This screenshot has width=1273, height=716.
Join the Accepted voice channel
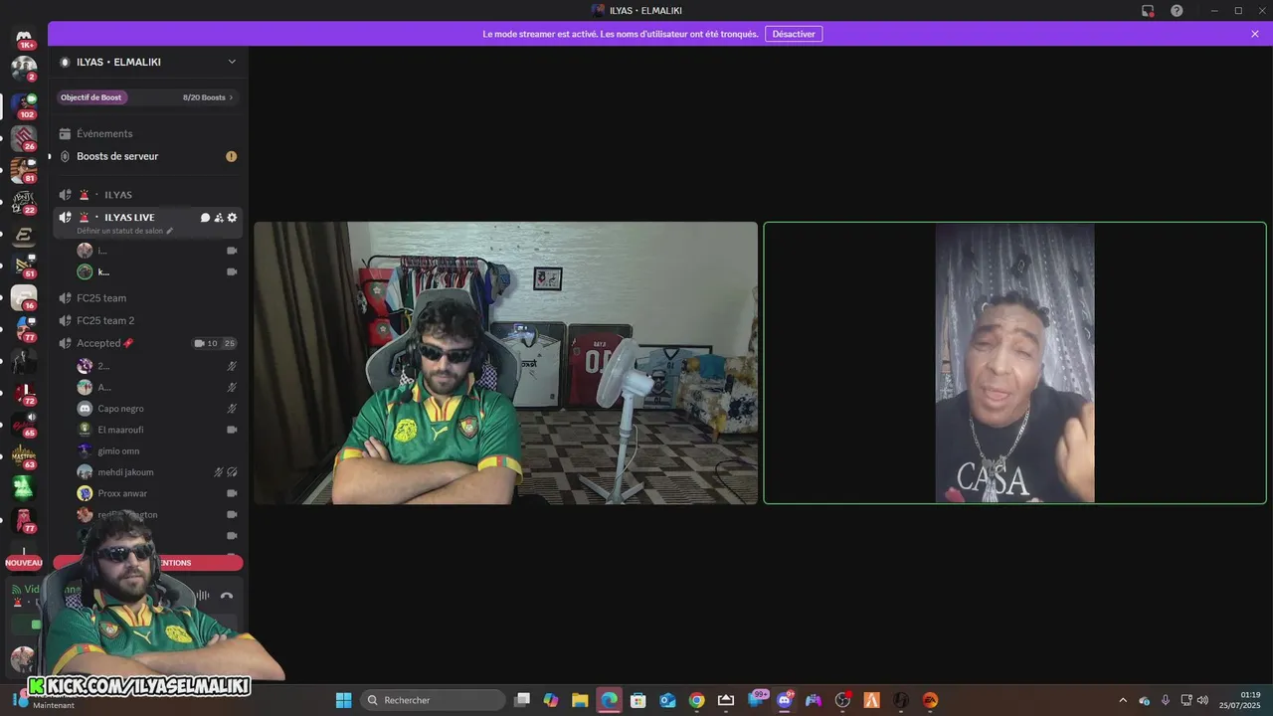coord(147,343)
